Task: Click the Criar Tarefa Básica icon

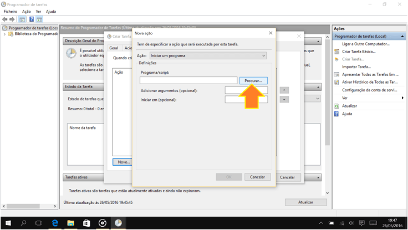Action: point(336,51)
